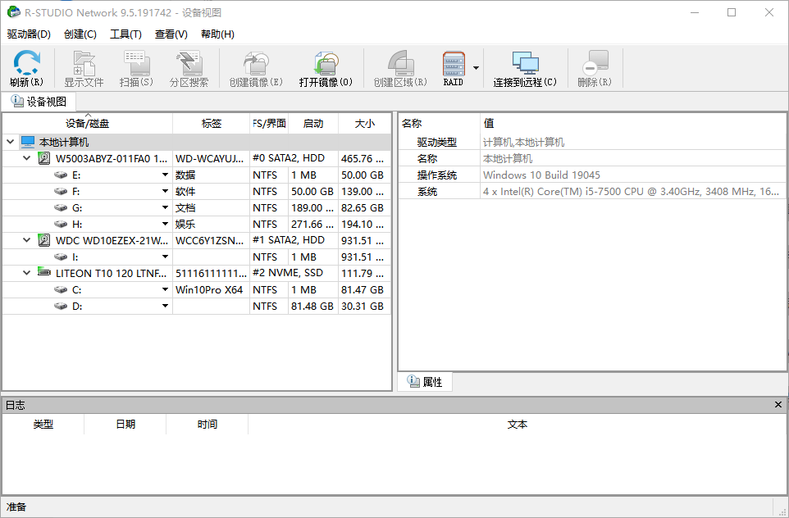The width and height of the screenshot is (789, 518).
Task: Click the 创建区域 (Create Region) icon
Action: [x=399, y=67]
